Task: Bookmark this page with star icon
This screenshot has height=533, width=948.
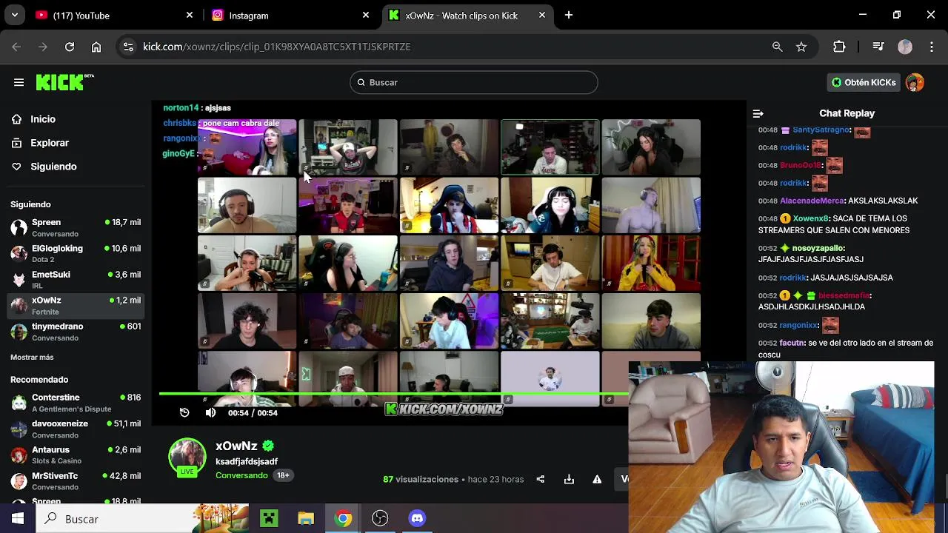Action: (801, 47)
